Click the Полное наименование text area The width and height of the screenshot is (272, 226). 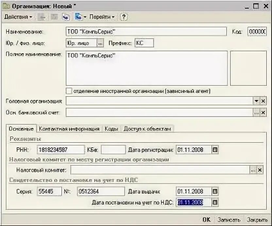[147, 68]
